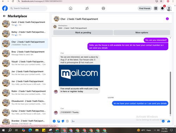The image size is (176, 133).
Task: Open the Robin 2 beds conversation
Action: tap(25, 93)
